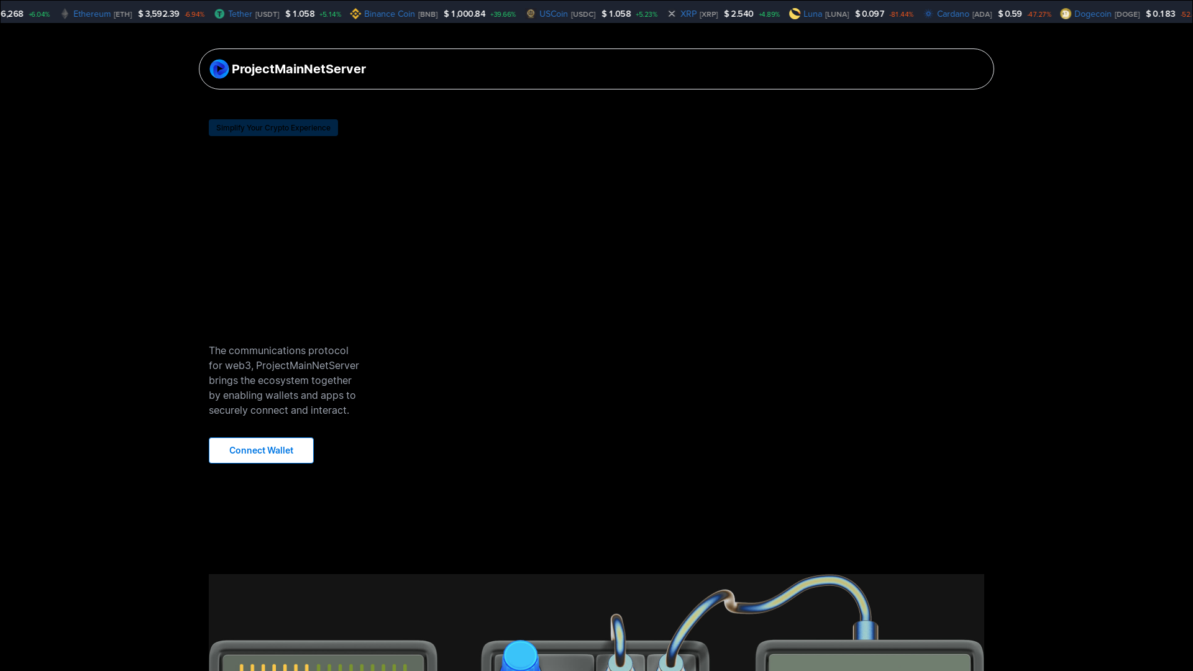The image size is (1193, 671).
Task: Select the USCoin change +5.23%
Action: tap(646, 14)
